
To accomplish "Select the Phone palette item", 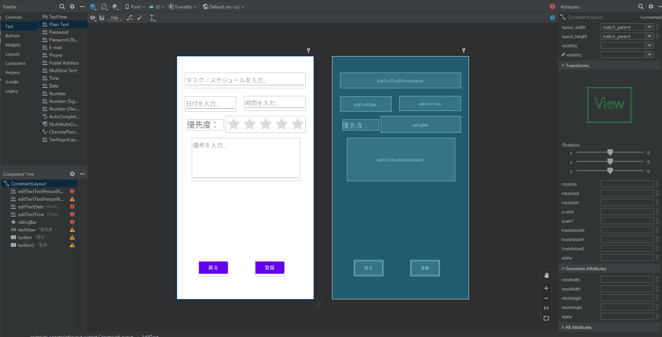I will pyautogui.click(x=63, y=55).
